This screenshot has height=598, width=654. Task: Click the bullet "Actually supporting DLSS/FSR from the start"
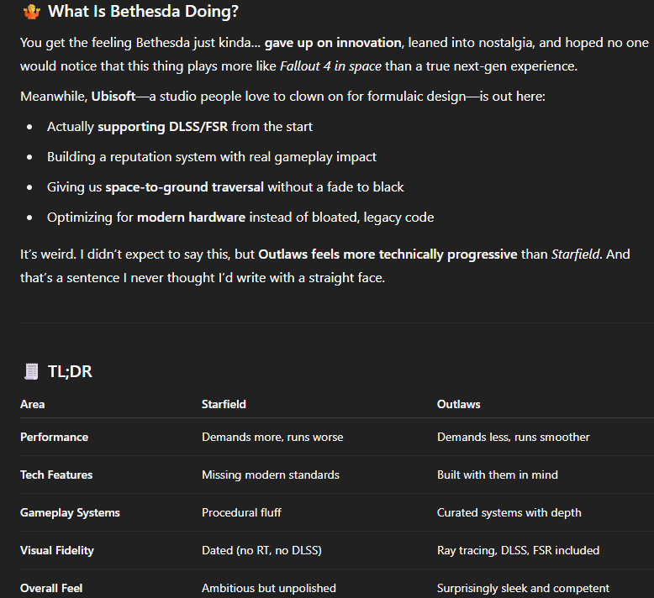pos(180,127)
